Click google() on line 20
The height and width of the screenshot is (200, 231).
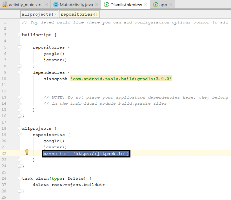(54, 141)
